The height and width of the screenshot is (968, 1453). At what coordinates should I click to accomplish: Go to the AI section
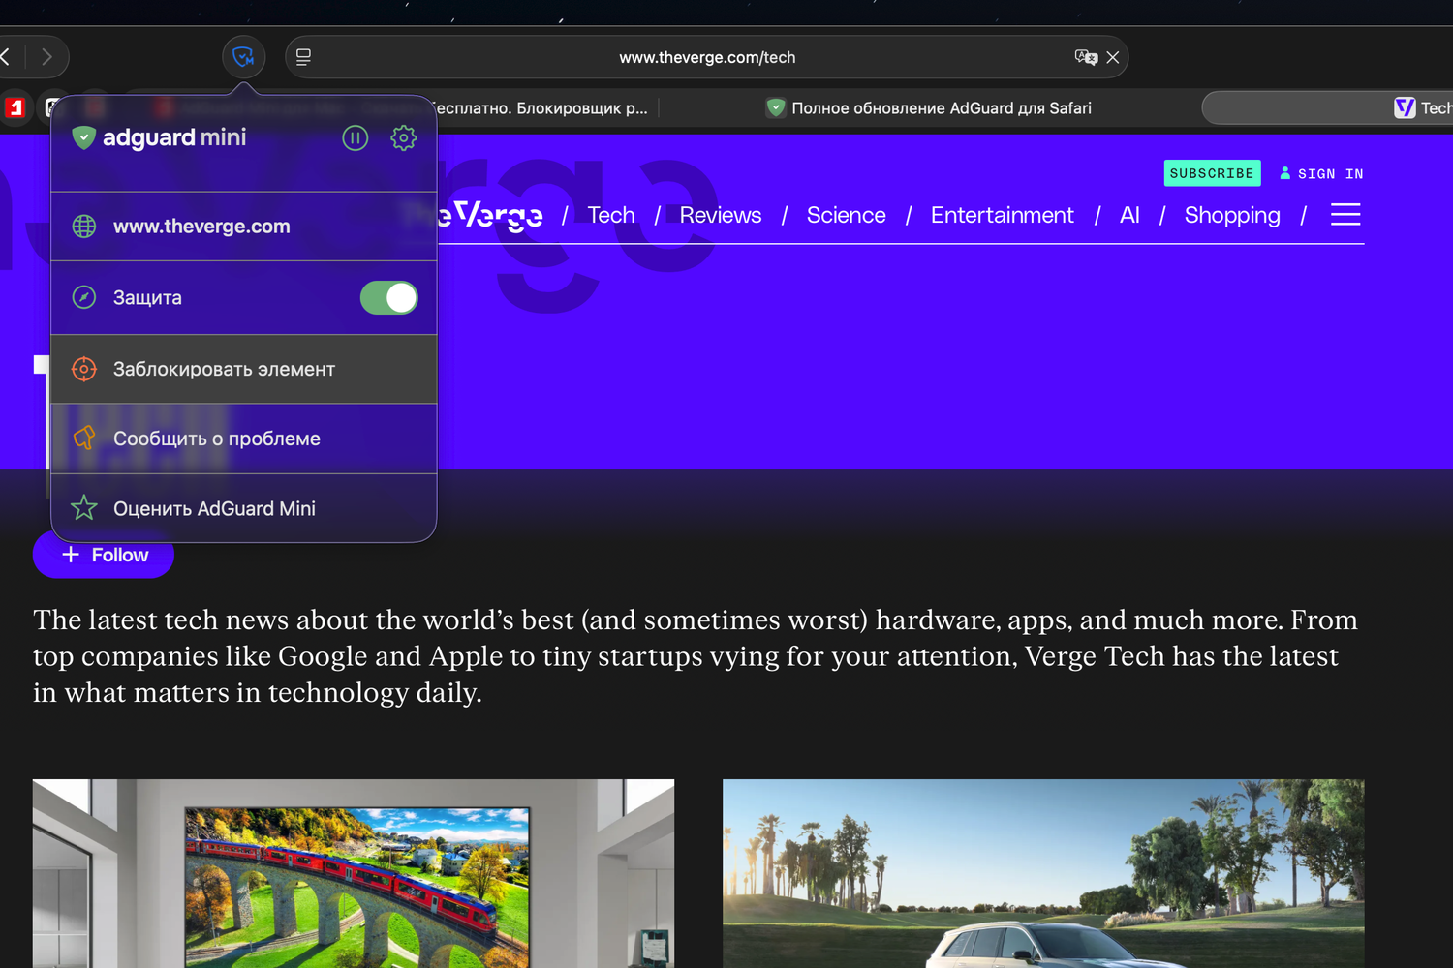[1129, 215]
